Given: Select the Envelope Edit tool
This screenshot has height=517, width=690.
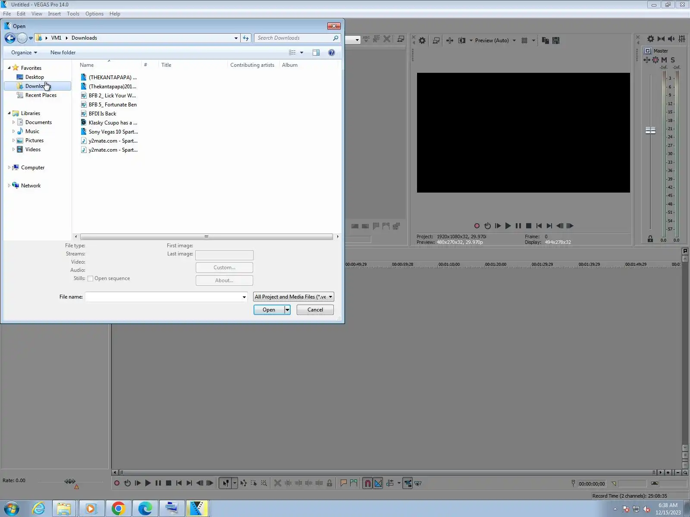Looking at the screenshot, I should (x=244, y=483).
